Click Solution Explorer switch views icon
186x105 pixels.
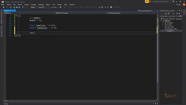(x=169, y=13)
